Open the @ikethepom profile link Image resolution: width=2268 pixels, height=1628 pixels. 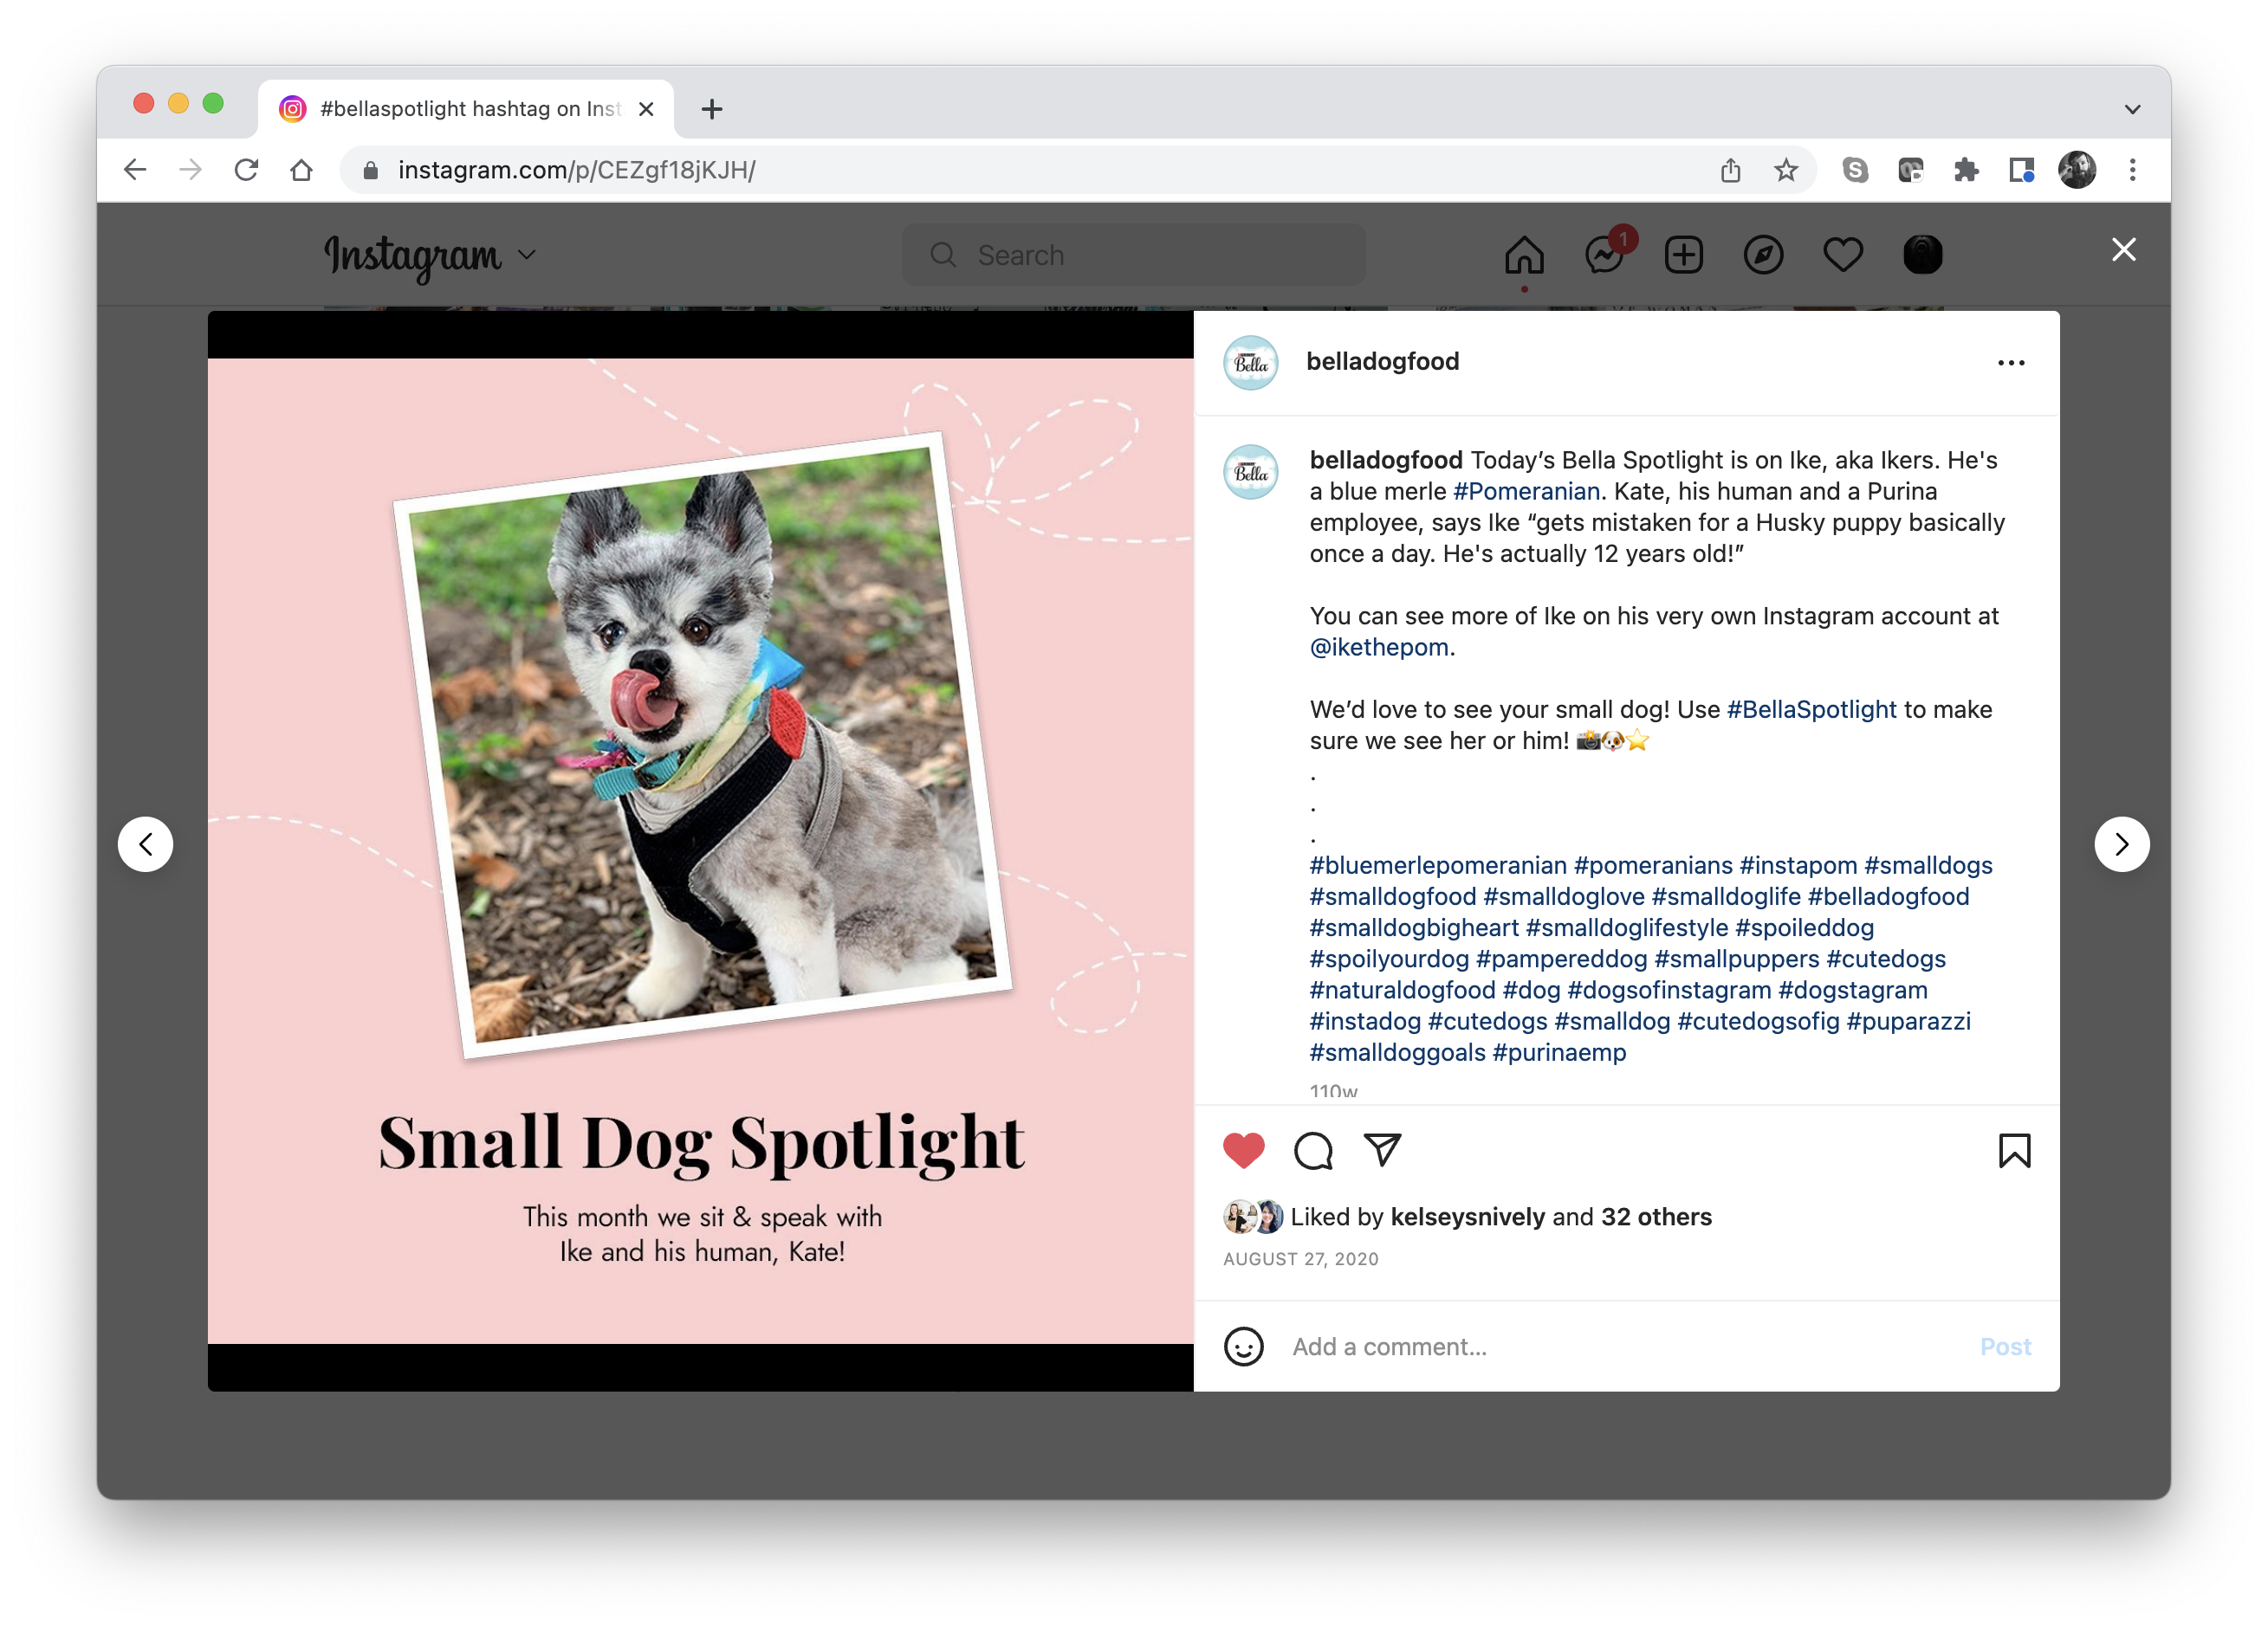[1378, 648]
